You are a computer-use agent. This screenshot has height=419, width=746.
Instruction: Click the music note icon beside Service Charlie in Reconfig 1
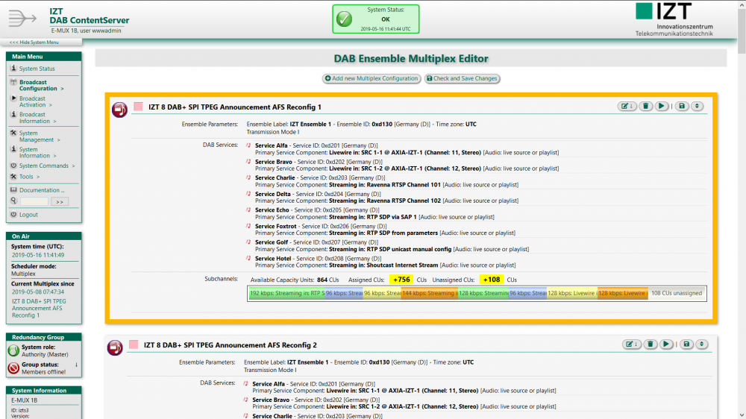[x=248, y=178]
